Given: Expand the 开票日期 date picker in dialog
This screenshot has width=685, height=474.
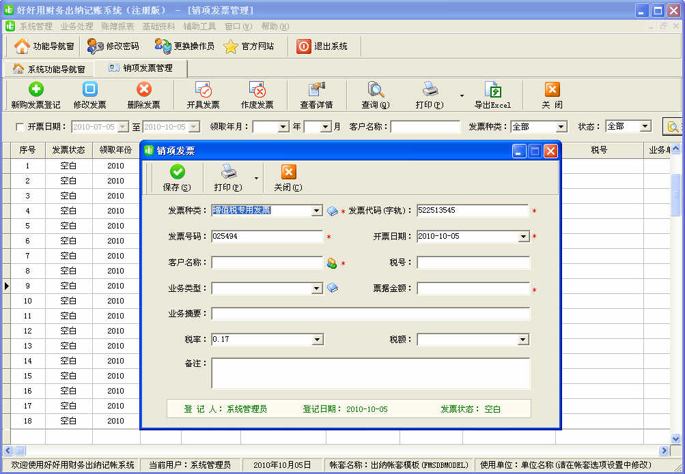Looking at the screenshot, I should [523, 237].
